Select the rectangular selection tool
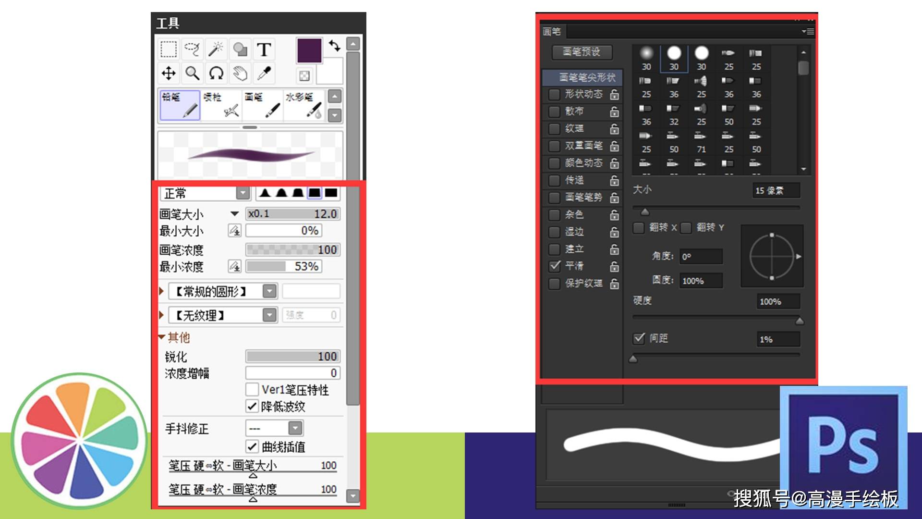922x519 pixels. point(169,49)
